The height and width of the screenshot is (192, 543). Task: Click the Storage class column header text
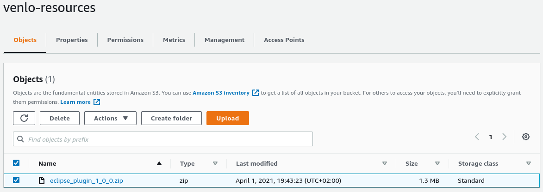click(x=478, y=163)
